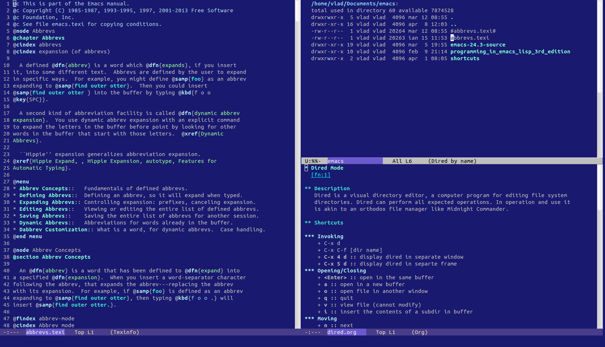Click the @findex abbrev-mode line
Screen dimensions: 605x347
coord(44,319)
